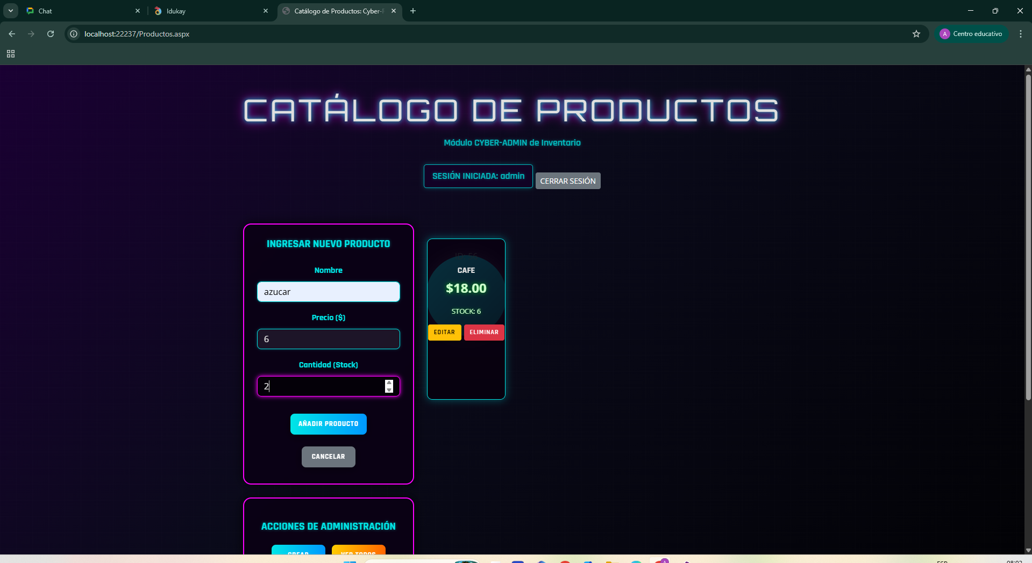Image resolution: width=1032 pixels, height=563 pixels.
Task: Reload the Productos.aspx page
Action: [50, 34]
